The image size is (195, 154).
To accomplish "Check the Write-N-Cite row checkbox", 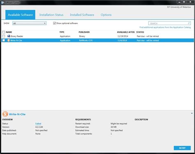I will coord(4,40).
